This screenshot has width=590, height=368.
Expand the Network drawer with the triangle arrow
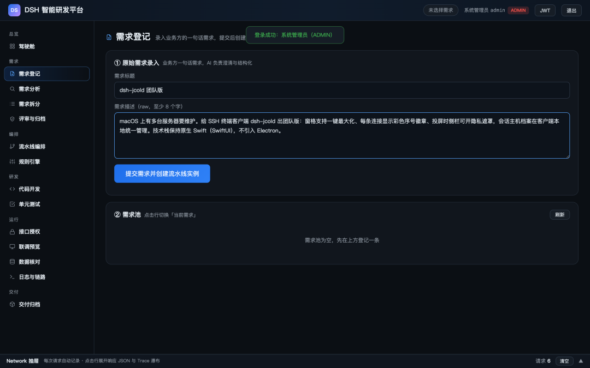tap(581, 361)
